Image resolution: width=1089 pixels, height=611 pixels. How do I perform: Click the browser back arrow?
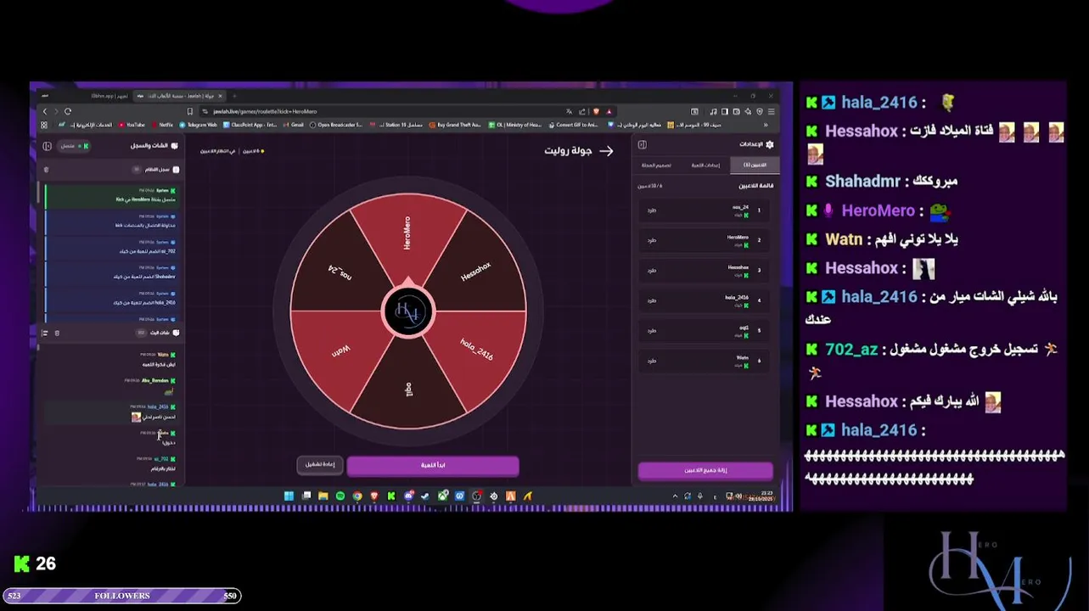pyautogui.click(x=45, y=111)
